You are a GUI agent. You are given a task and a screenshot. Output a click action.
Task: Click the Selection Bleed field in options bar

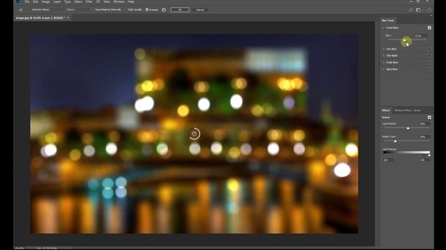click(57, 10)
